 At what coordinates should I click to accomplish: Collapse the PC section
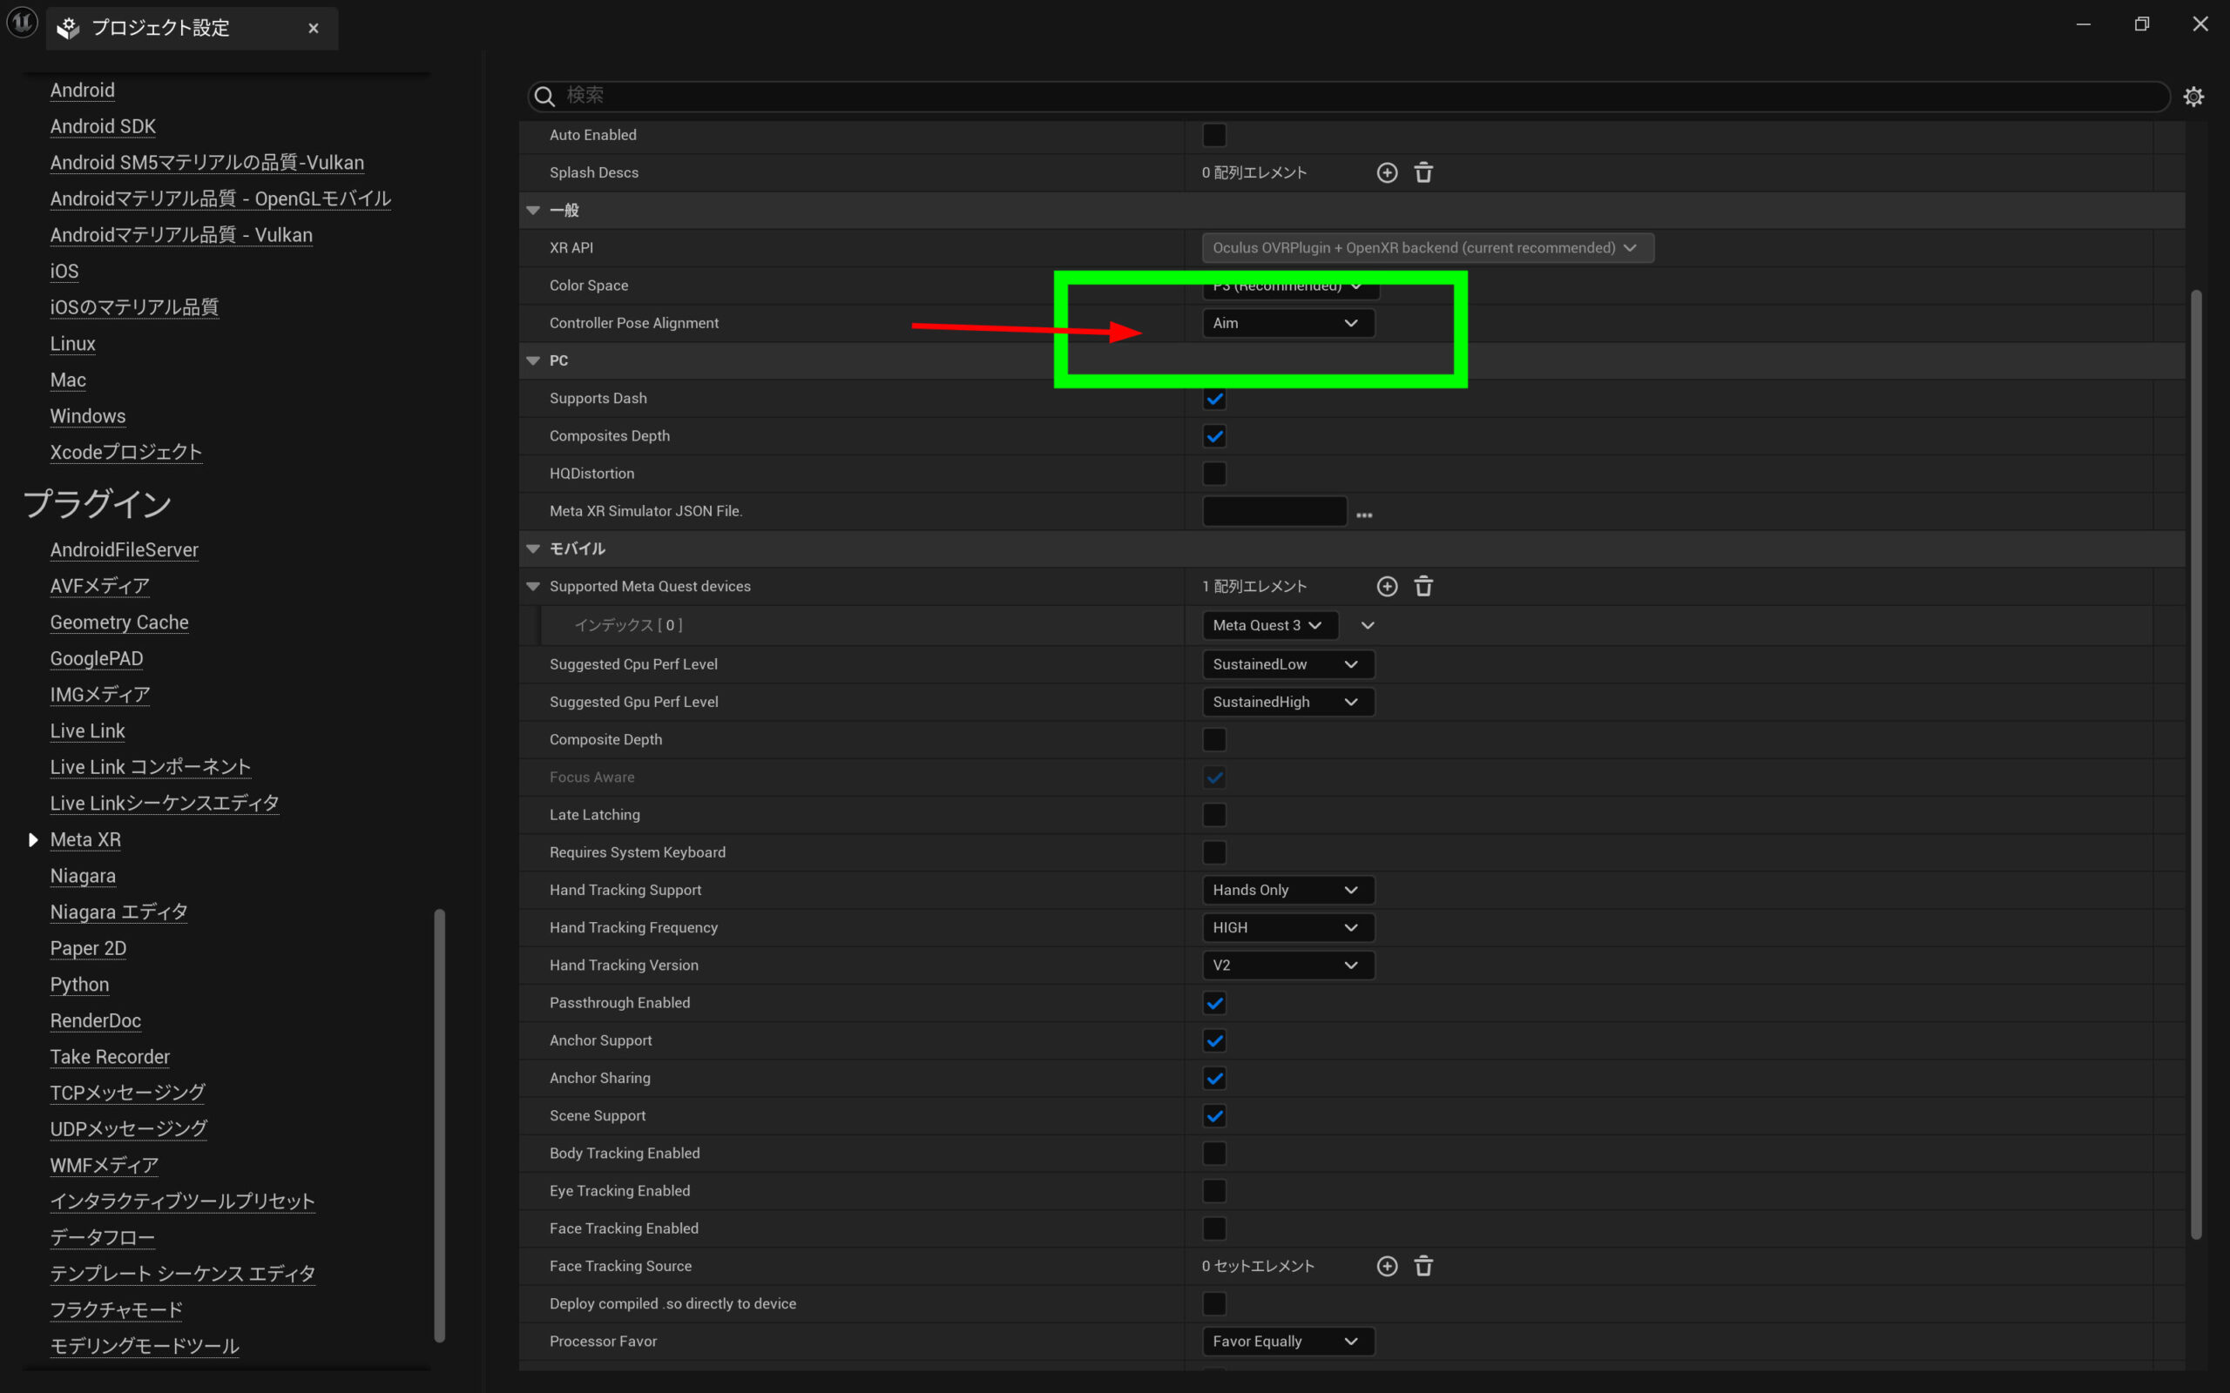(532, 360)
